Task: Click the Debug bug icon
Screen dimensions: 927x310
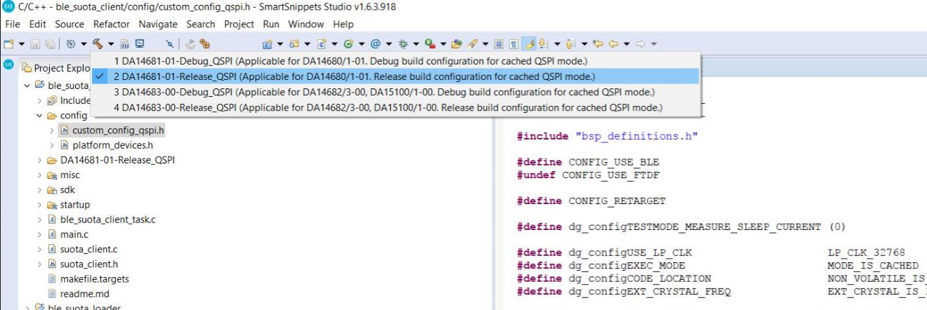Action: [402, 43]
